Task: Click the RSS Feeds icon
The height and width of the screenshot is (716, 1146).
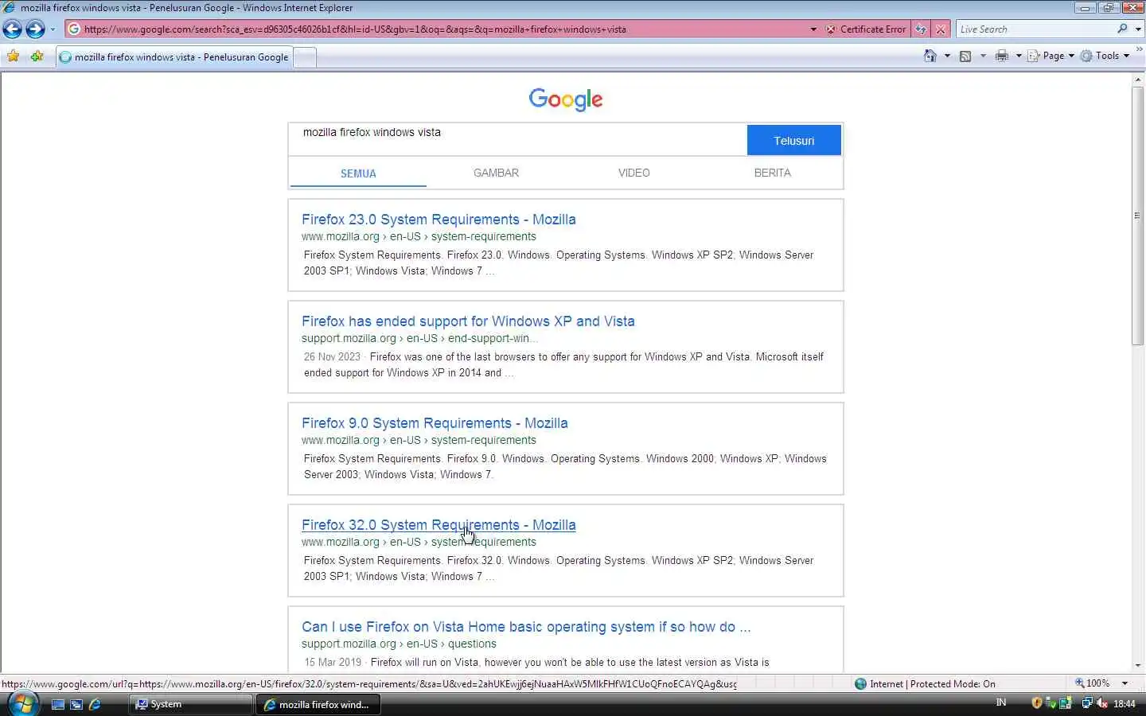Action: click(965, 56)
